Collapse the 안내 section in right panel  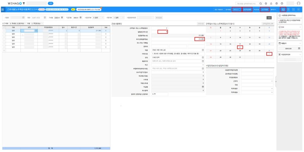click(x=300, y=27)
